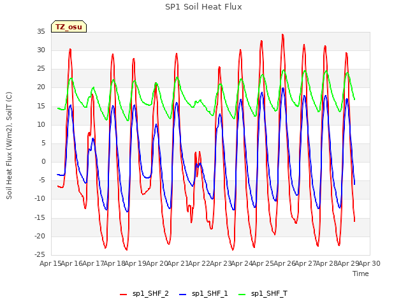Image resolution: width=408 pixels, height=306 pixels.
Task: Click the SP1 Soil Heat Flux title
Action: coord(203,7)
